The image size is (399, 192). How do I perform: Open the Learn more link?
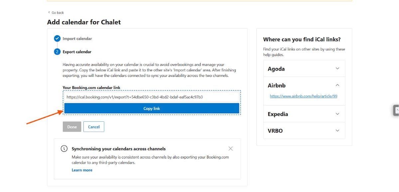(x=82, y=170)
